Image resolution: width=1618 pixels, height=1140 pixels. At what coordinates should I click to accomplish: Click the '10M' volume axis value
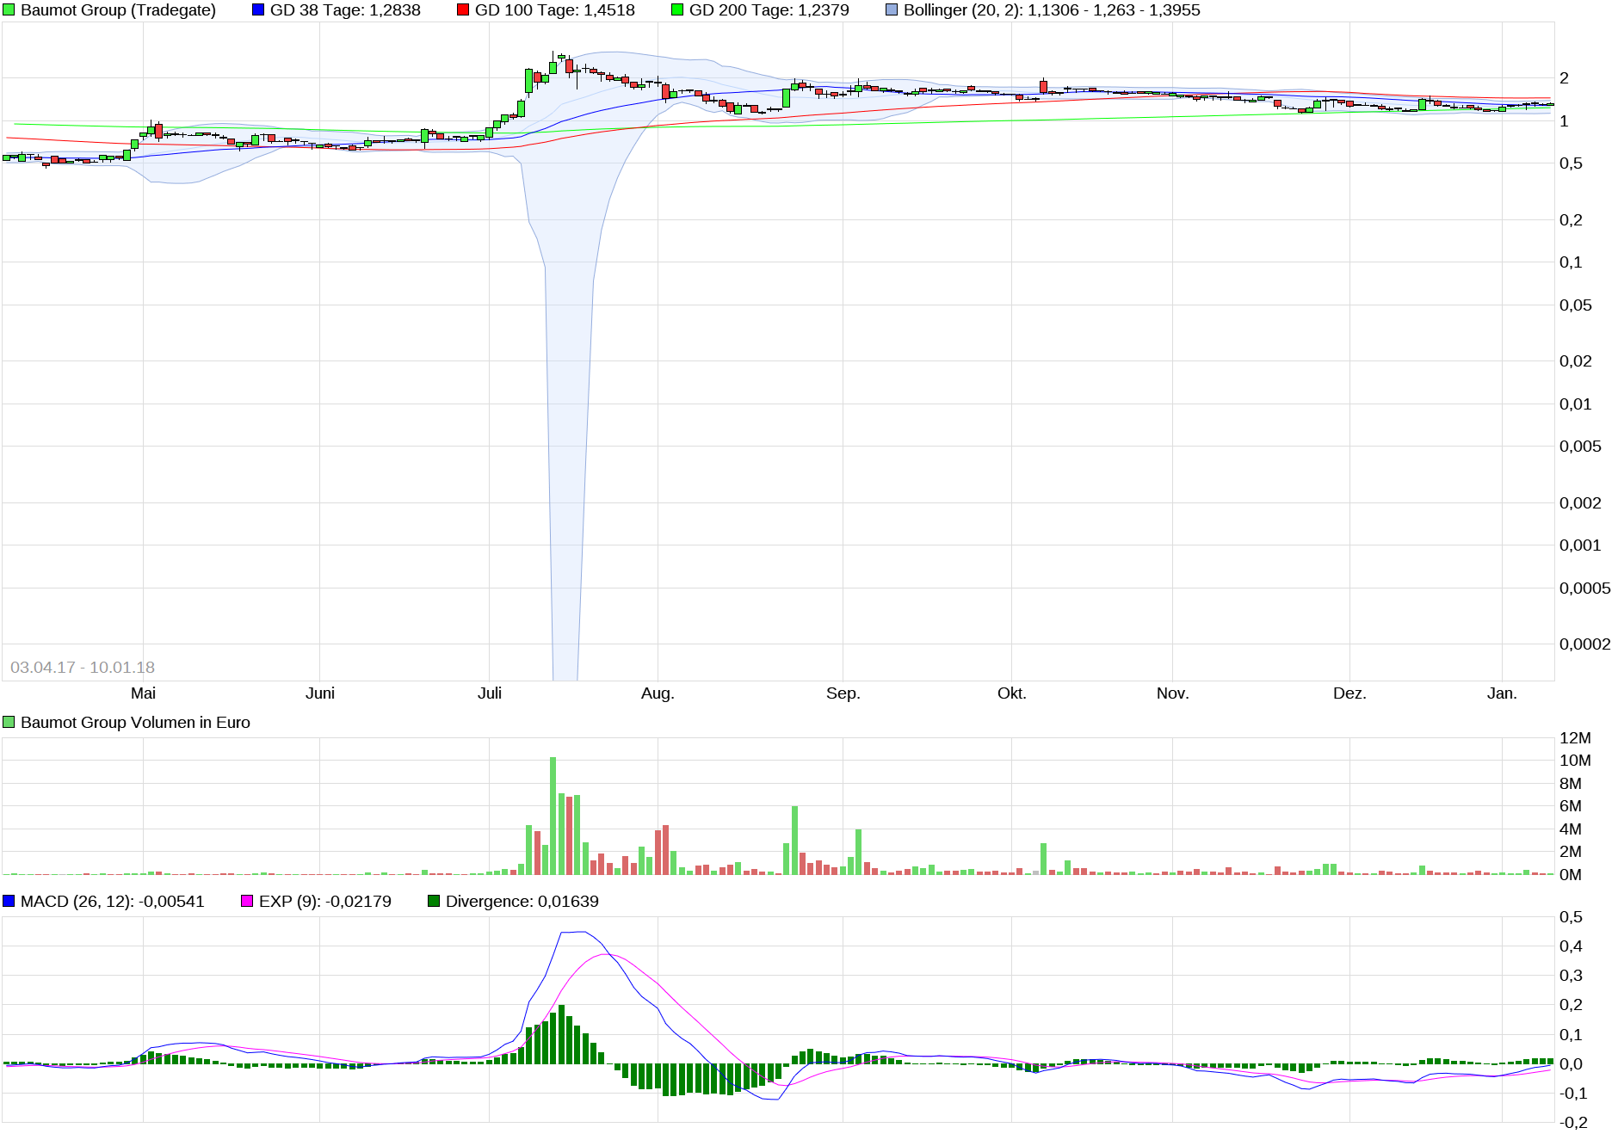[x=1576, y=761]
